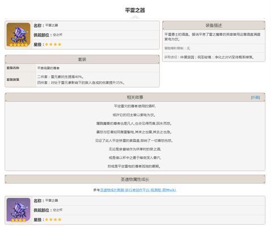Click the 空之杯 slot in the top card
Screen dimensions: 271x226
pyautogui.click(x=58, y=35)
